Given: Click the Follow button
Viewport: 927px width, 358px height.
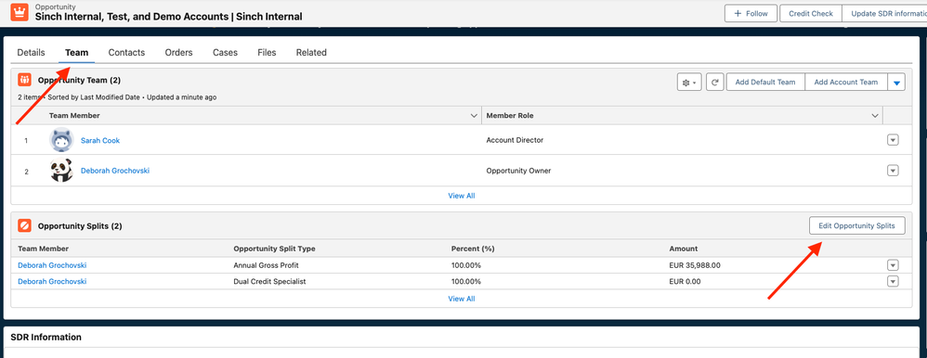Looking at the screenshot, I should point(751,14).
